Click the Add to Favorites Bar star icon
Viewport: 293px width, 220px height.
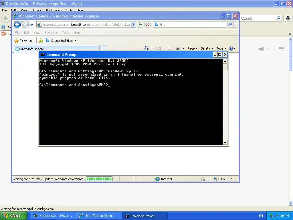pos(41,40)
